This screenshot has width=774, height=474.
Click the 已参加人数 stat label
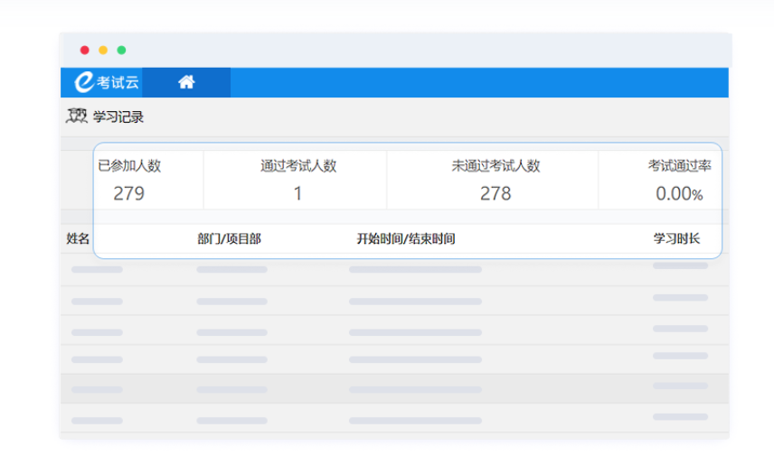click(x=129, y=166)
